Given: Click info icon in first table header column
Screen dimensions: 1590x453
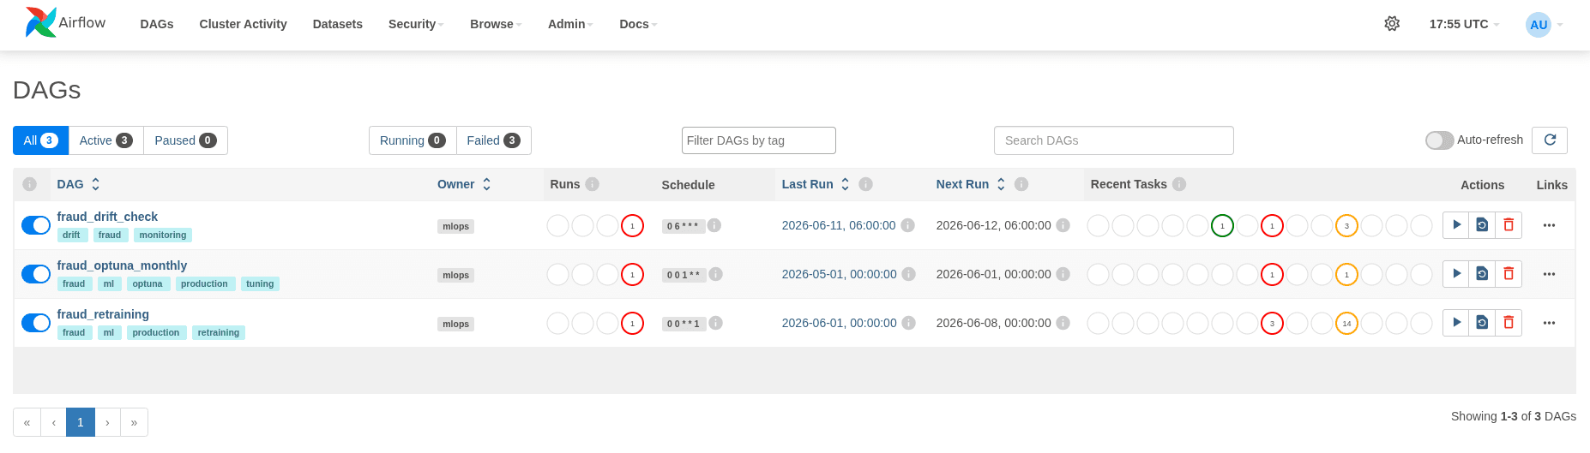Looking at the screenshot, I should click(x=30, y=184).
